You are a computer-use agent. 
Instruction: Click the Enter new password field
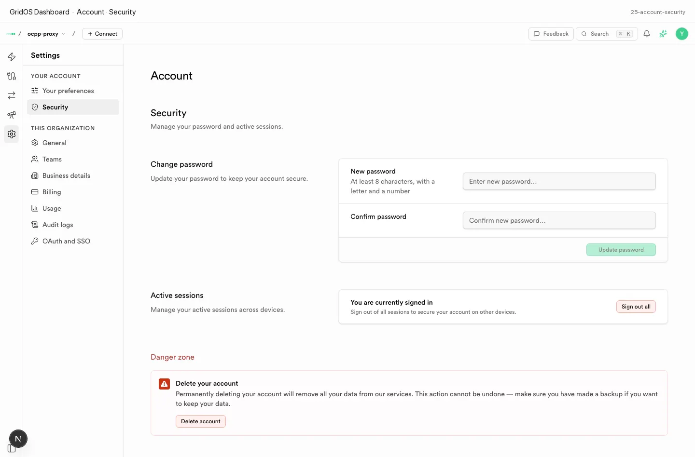pyautogui.click(x=559, y=181)
